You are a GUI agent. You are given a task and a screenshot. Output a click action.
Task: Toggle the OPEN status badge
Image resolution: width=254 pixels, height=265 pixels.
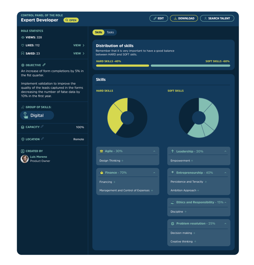click(x=71, y=20)
